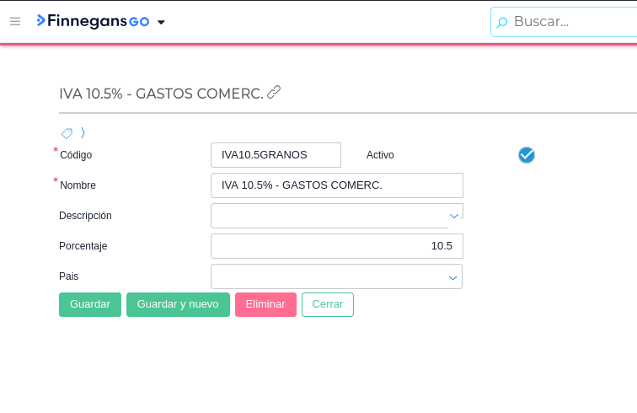Open the Descripción dropdown
Image resolution: width=637 pixels, height=413 pixels.
click(453, 216)
